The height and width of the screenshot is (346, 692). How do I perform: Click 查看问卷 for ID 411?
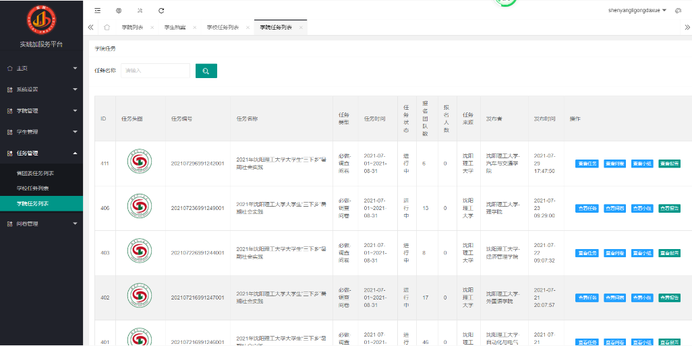tap(614, 164)
